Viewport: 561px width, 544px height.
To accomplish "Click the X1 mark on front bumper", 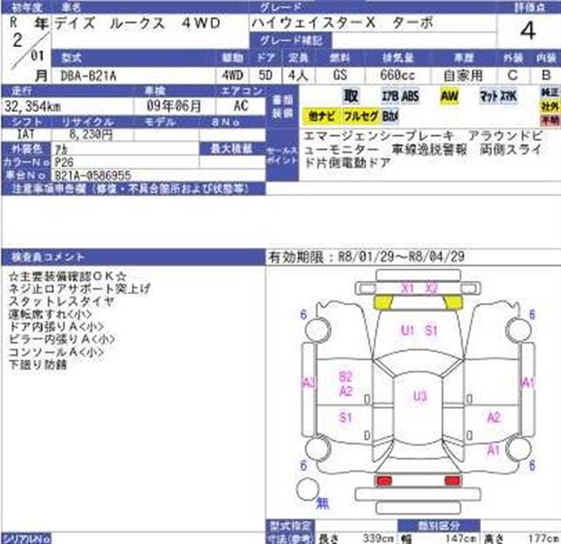I will click(x=407, y=288).
